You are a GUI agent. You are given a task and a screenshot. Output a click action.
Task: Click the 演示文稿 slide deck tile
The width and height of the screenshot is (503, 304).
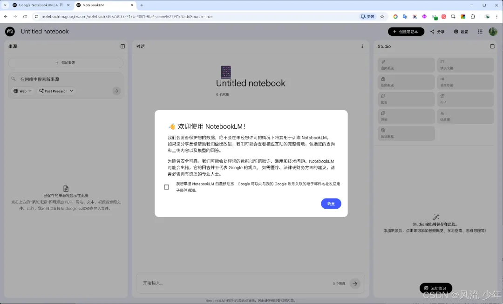[x=465, y=65]
